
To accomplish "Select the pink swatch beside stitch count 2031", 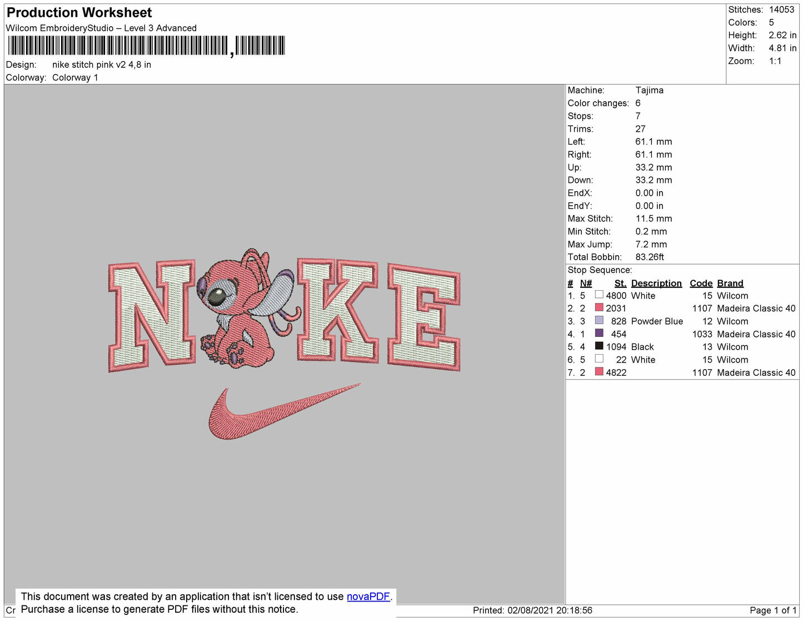I will click(599, 307).
